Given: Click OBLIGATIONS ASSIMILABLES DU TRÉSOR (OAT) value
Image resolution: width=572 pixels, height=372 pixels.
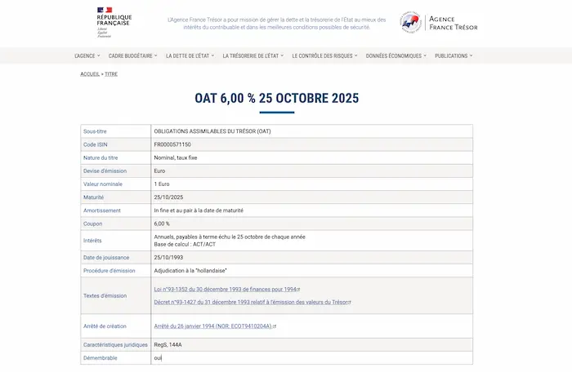Looking at the screenshot, I should pyautogui.click(x=212, y=131).
